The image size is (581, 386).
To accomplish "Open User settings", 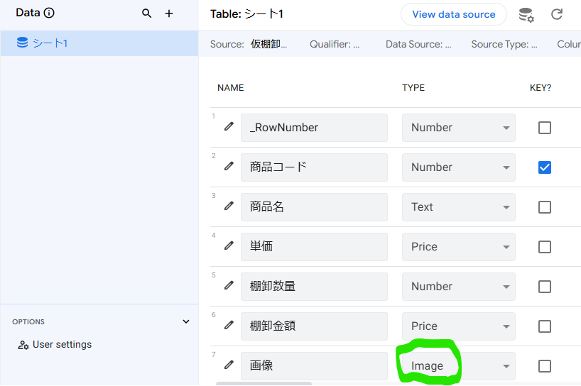I will [55, 345].
